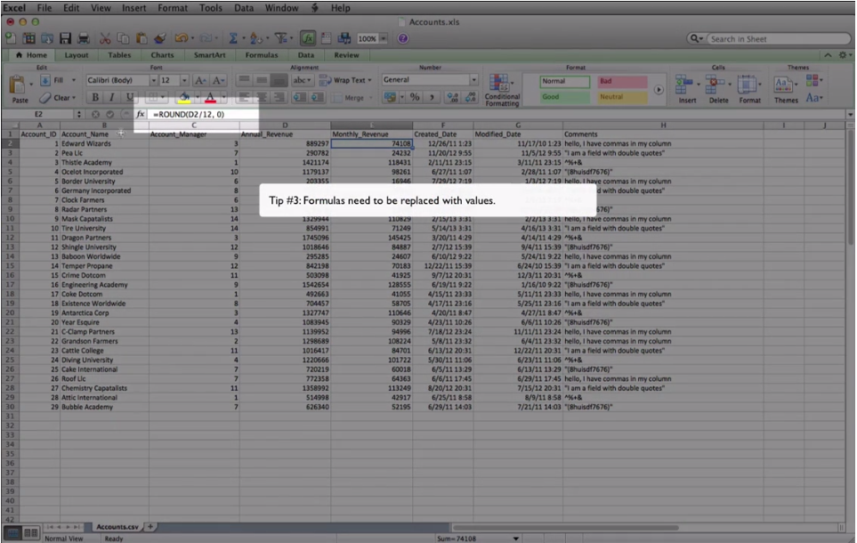Toggle Center text alignment
This screenshot has width=857, height=543.
tap(262, 97)
